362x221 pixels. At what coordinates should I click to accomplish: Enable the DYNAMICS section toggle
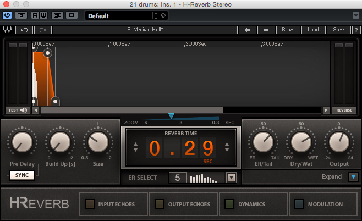point(229,204)
